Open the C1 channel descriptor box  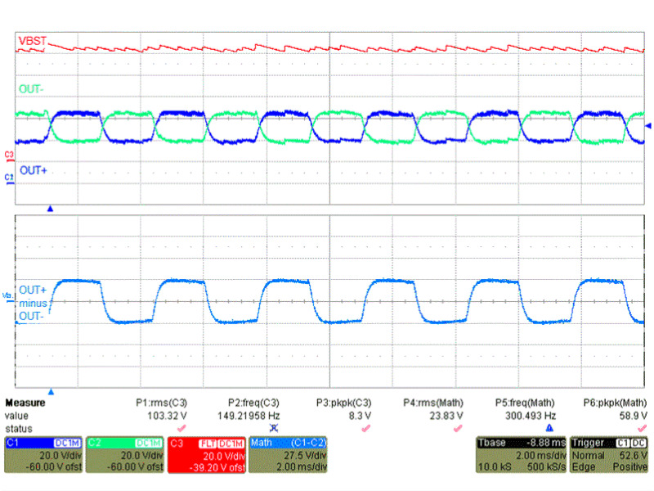pos(43,455)
